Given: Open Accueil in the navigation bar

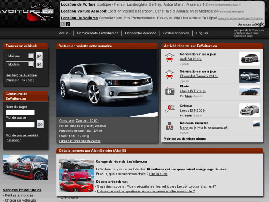Looking at the screenshot, I should pos(65,33).
